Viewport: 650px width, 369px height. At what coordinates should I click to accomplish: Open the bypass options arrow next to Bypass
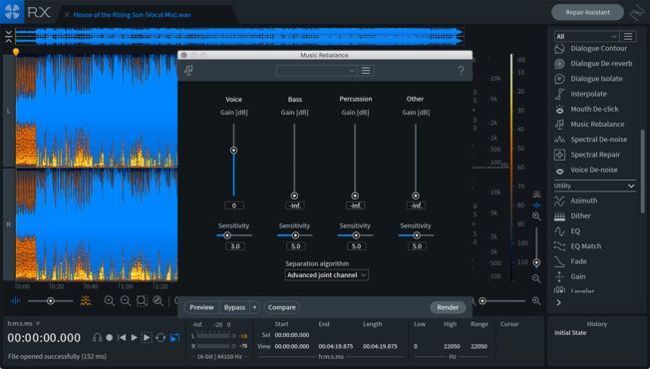pyautogui.click(x=254, y=307)
